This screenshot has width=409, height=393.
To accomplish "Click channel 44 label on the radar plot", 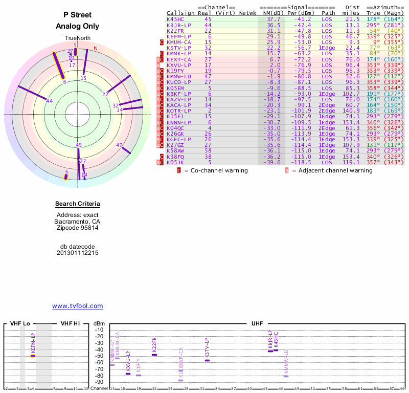I will click(49, 101).
